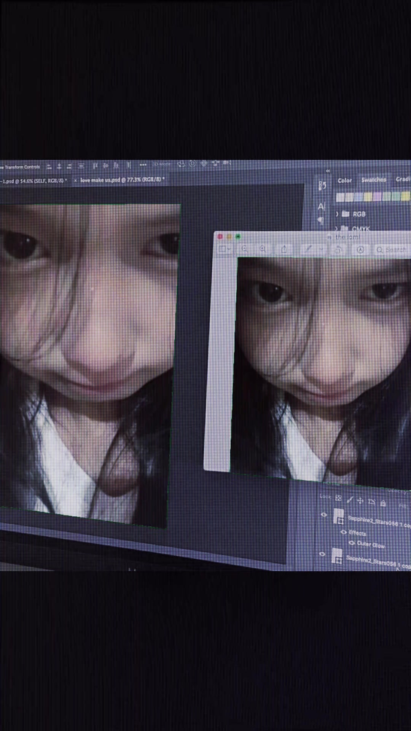411x731 pixels.
Task: Select the first Sapphire2_Stars056 layer name
Action: tap(379, 522)
